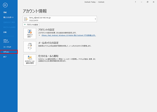Open オプション from the sidebar
The height and width of the screenshot is (112, 157).
tap(6, 52)
